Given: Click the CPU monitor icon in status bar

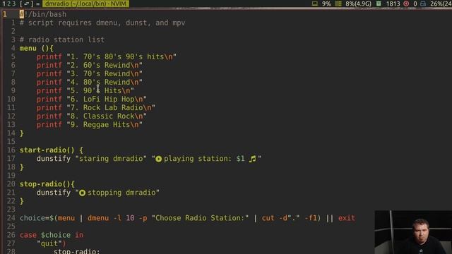Looking at the screenshot, I should 315,4.
